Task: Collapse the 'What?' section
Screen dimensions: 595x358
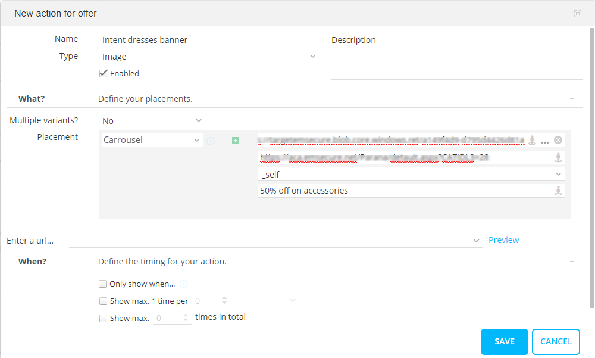Action: (572, 99)
